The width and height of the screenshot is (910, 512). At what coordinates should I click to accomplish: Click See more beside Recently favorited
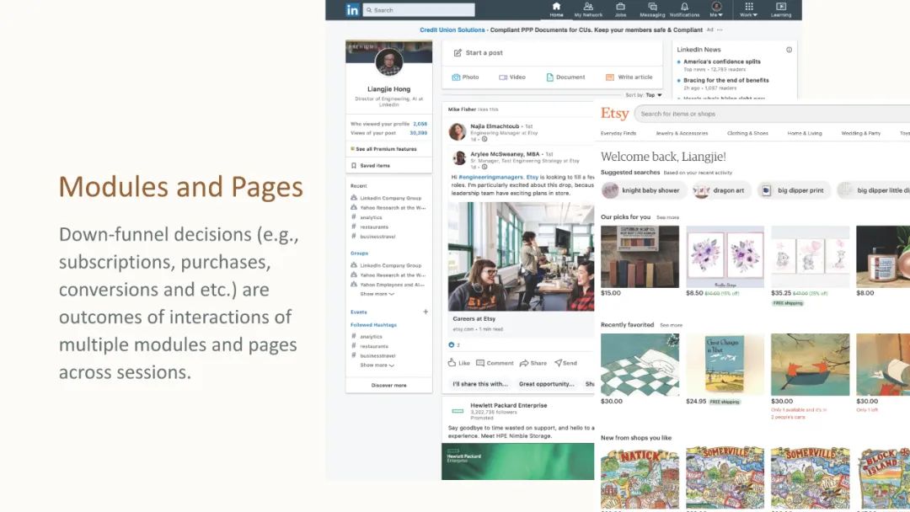[x=671, y=325]
